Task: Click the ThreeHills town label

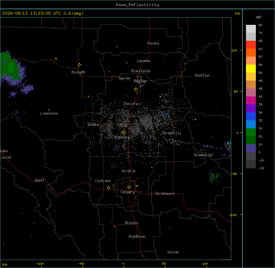Action: 171,133
